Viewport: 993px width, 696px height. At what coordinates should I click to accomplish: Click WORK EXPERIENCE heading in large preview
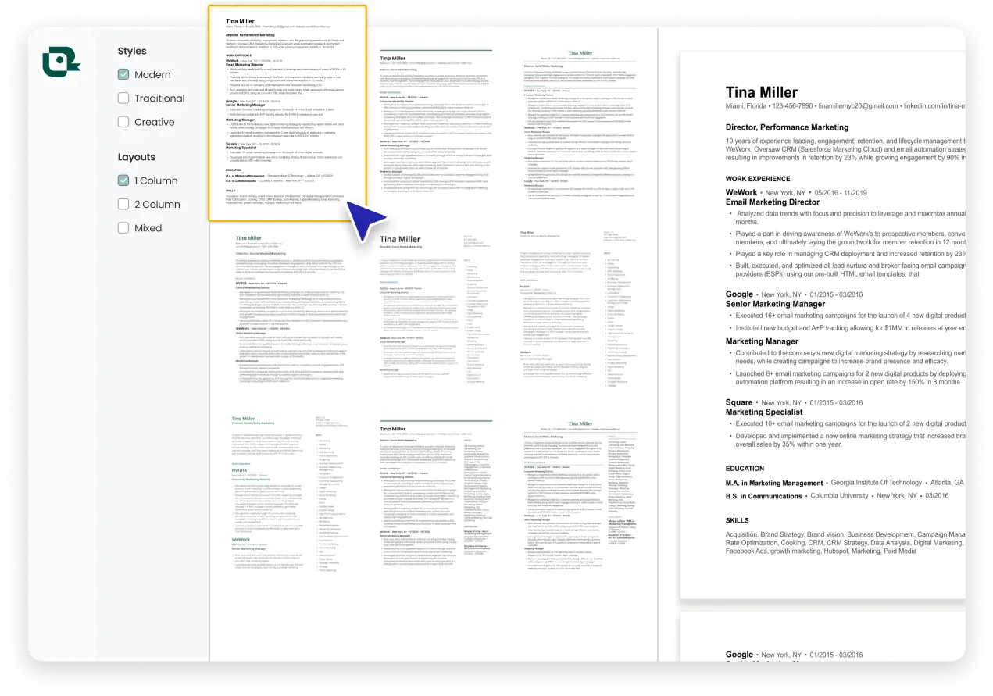click(x=758, y=179)
